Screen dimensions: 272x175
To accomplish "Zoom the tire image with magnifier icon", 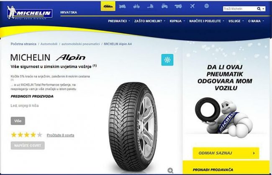I will [x=170, y=170].
